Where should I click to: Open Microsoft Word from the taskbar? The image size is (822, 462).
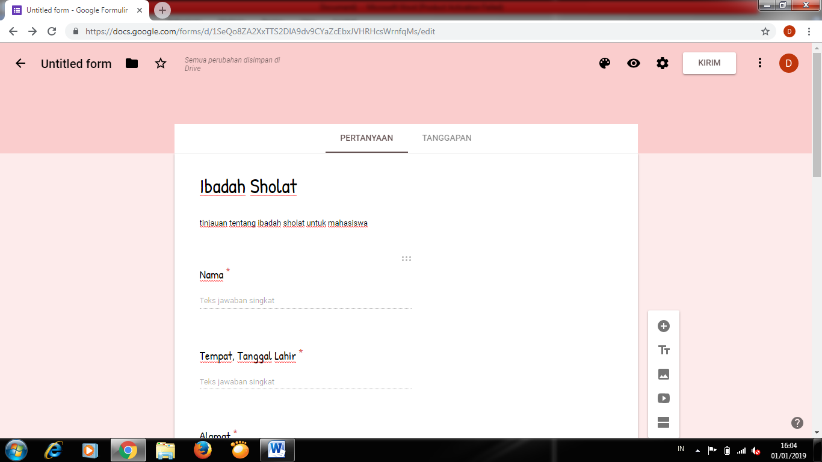(x=277, y=449)
